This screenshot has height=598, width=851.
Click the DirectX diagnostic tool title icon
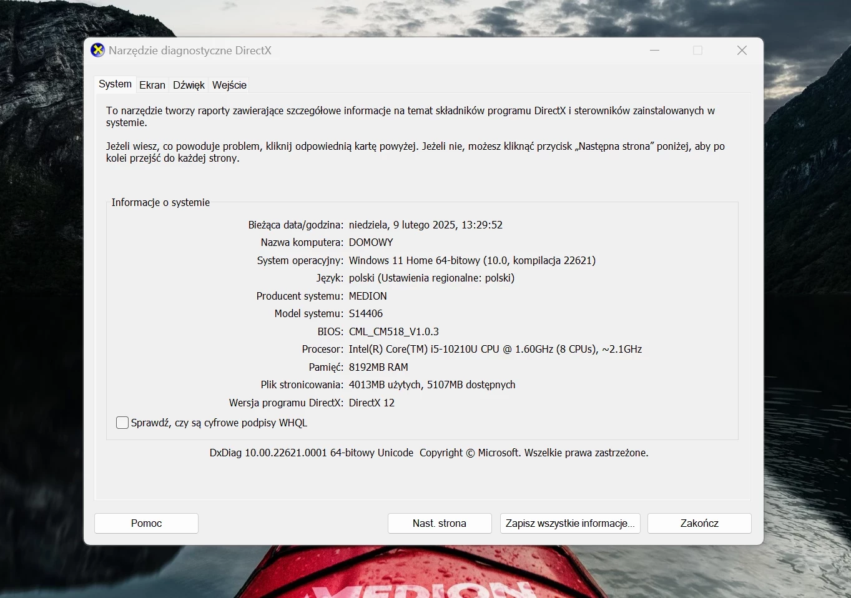coord(98,50)
